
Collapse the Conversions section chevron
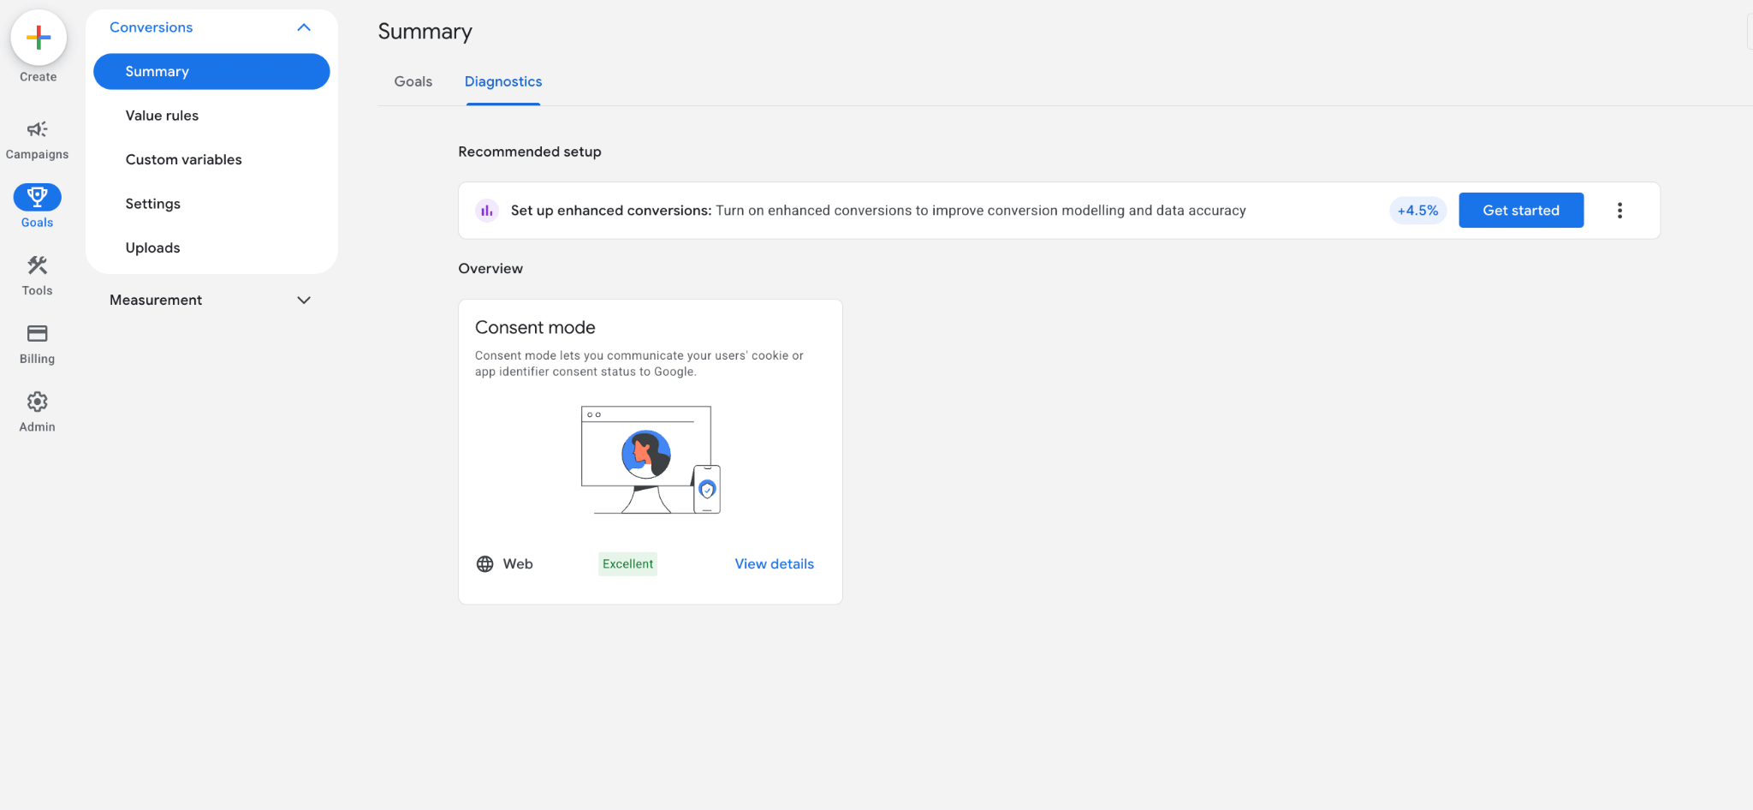(x=304, y=27)
